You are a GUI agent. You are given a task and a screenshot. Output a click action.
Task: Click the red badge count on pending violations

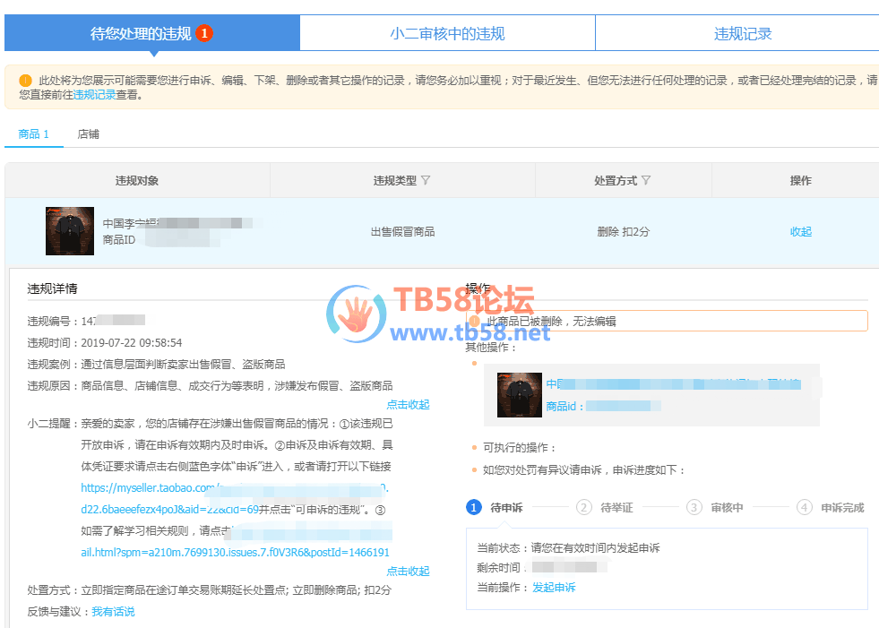coord(204,34)
